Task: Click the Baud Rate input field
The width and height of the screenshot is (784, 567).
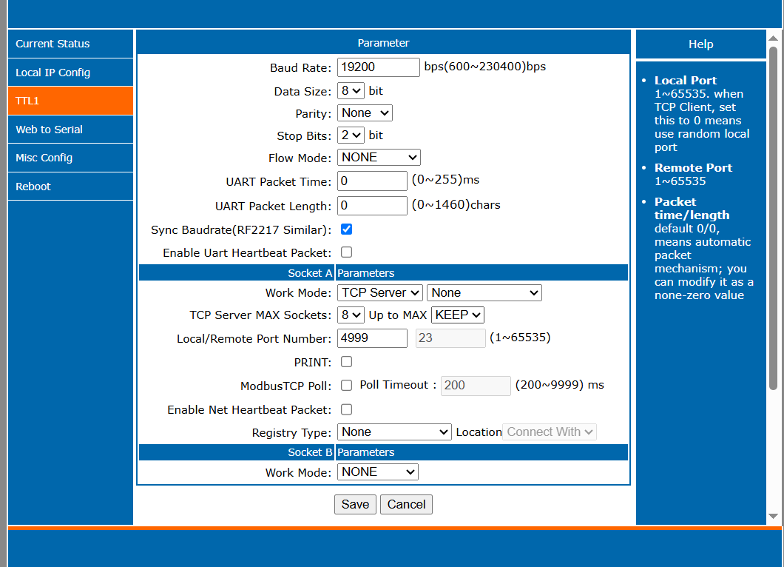Action: (378, 67)
